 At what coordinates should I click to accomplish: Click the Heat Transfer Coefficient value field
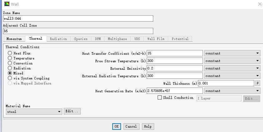click(x=175, y=53)
